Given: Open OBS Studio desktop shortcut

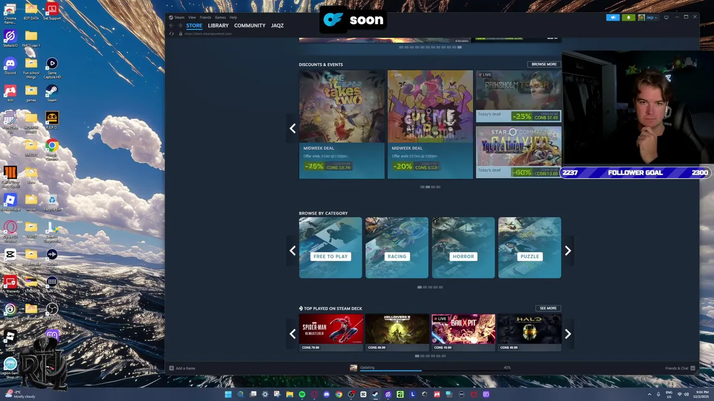Looking at the screenshot, I should click(52, 311).
